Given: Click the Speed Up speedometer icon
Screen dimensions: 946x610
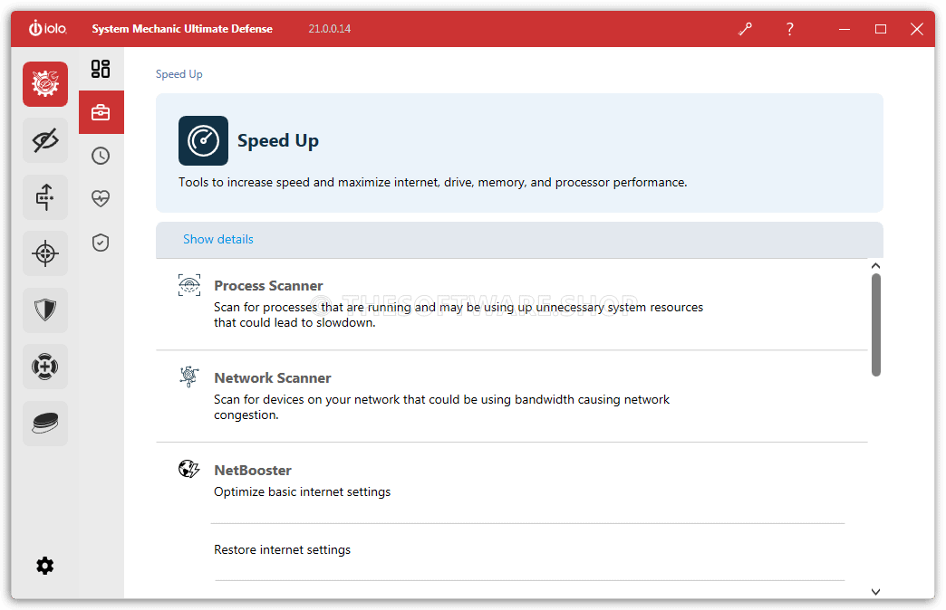Looking at the screenshot, I should coord(203,140).
